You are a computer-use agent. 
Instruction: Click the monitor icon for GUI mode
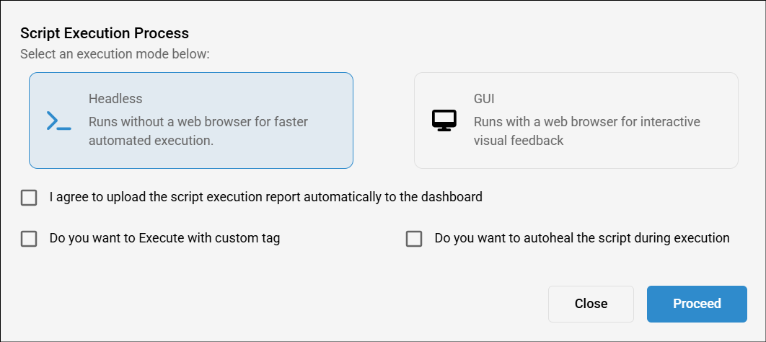pos(444,120)
